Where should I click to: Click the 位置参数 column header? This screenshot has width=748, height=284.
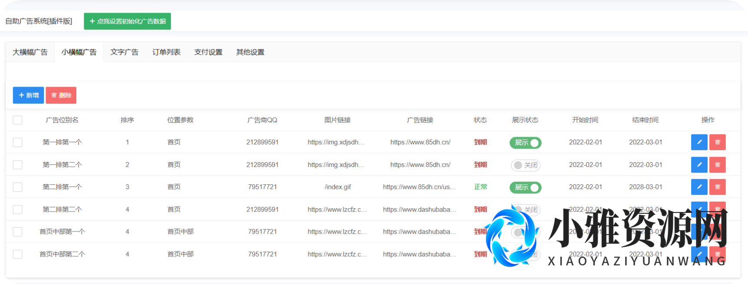tap(181, 120)
